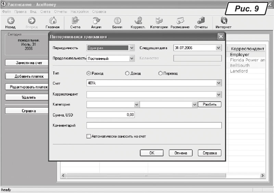Open the Следующая дата date dropdown
This screenshot has height=193, width=274.
coord(219,48)
